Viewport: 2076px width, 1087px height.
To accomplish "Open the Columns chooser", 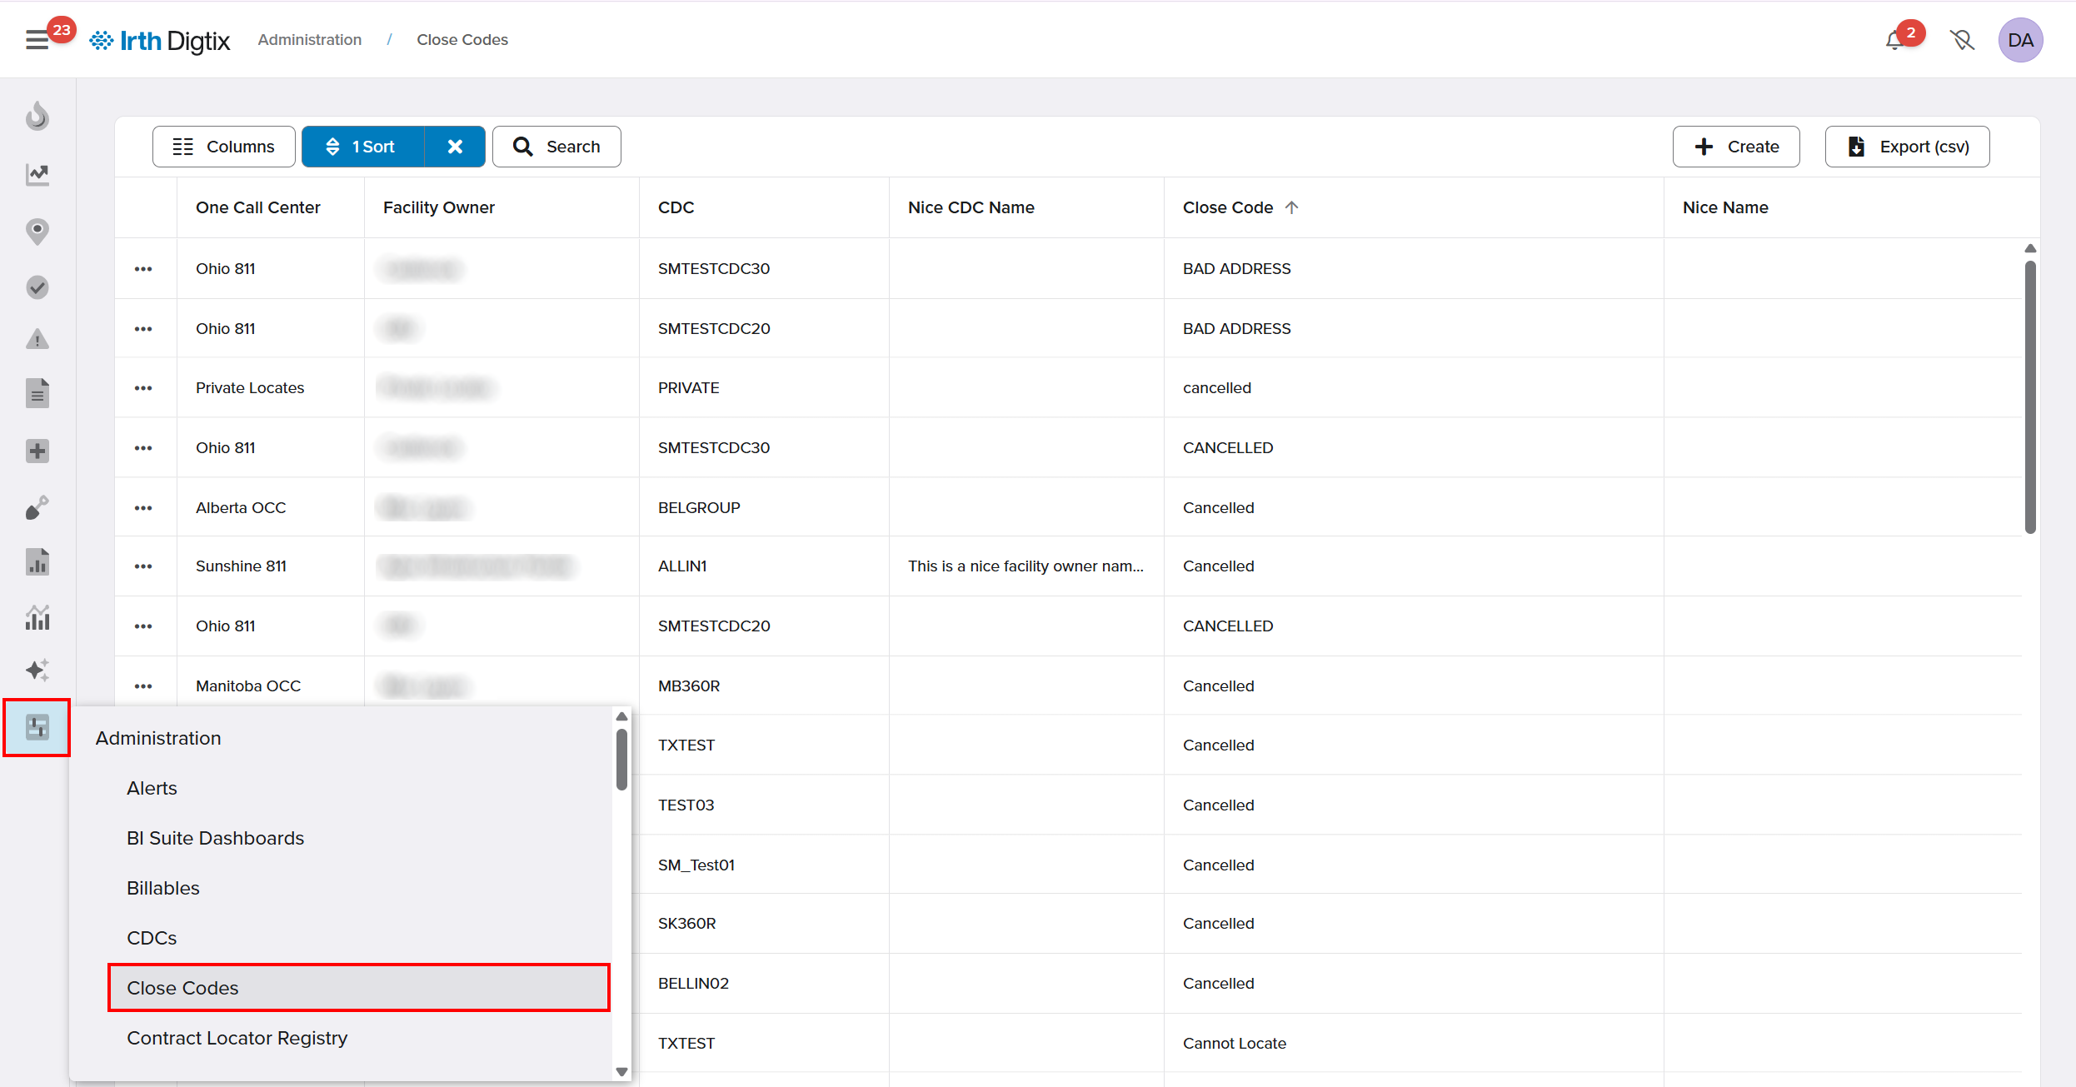I will click(224, 147).
